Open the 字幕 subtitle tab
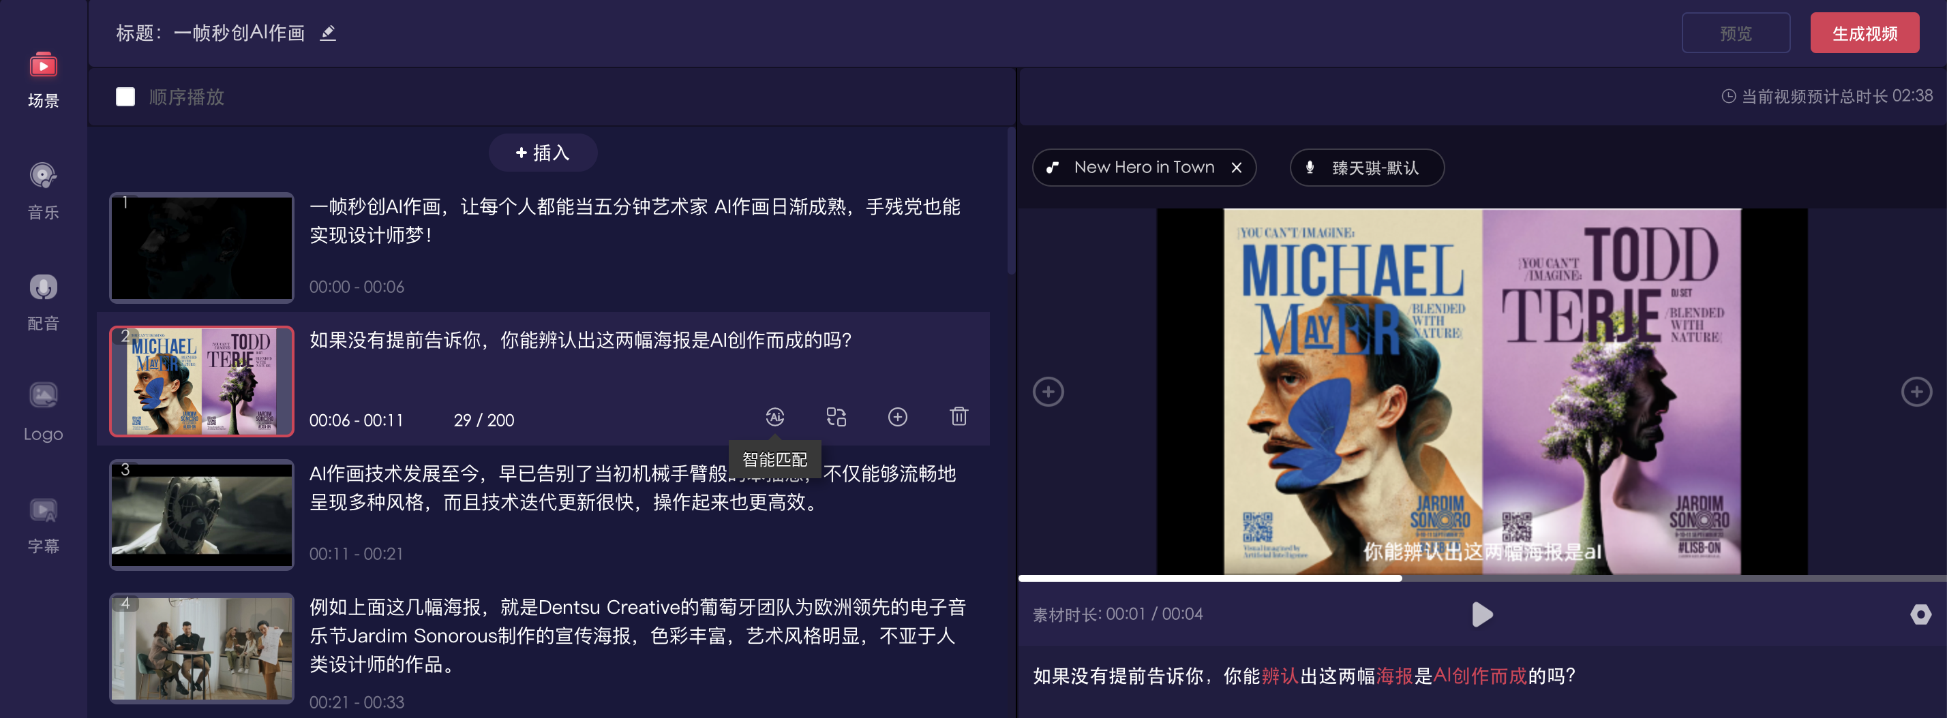1947x718 pixels. tap(43, 525)
